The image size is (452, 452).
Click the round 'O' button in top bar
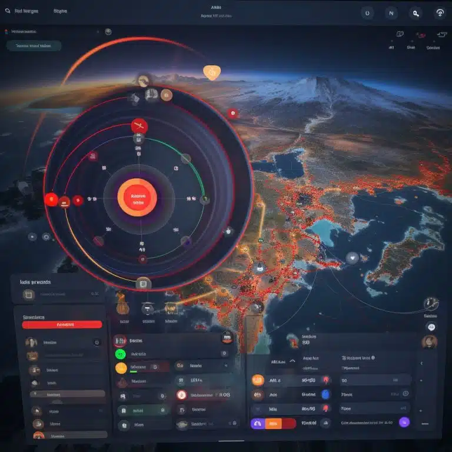pos(367,14)
